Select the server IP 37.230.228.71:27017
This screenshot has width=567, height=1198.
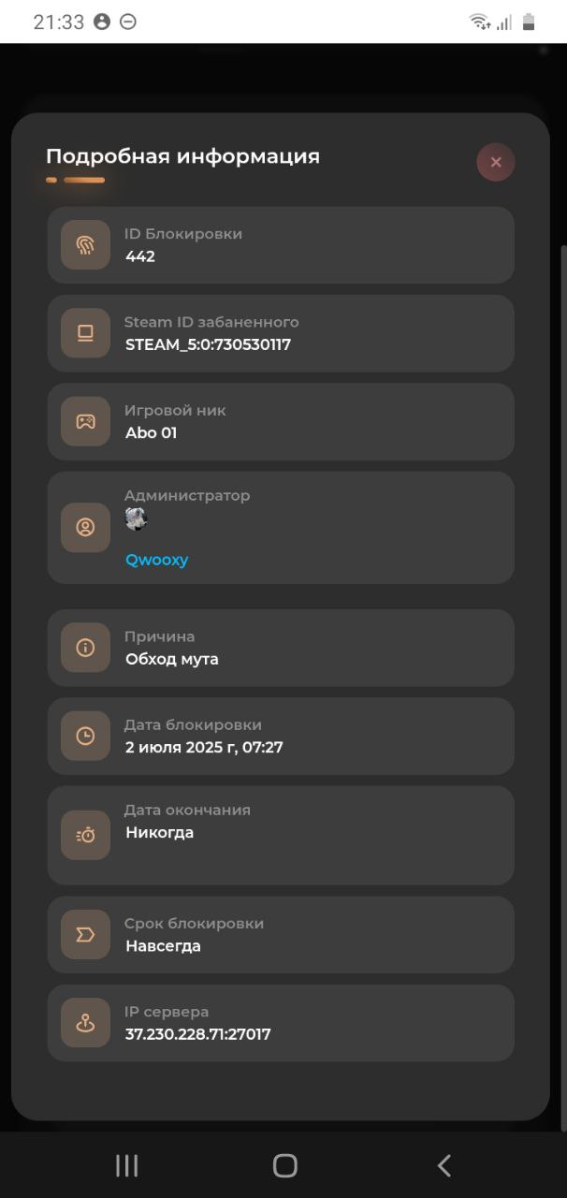[198, 1034]
